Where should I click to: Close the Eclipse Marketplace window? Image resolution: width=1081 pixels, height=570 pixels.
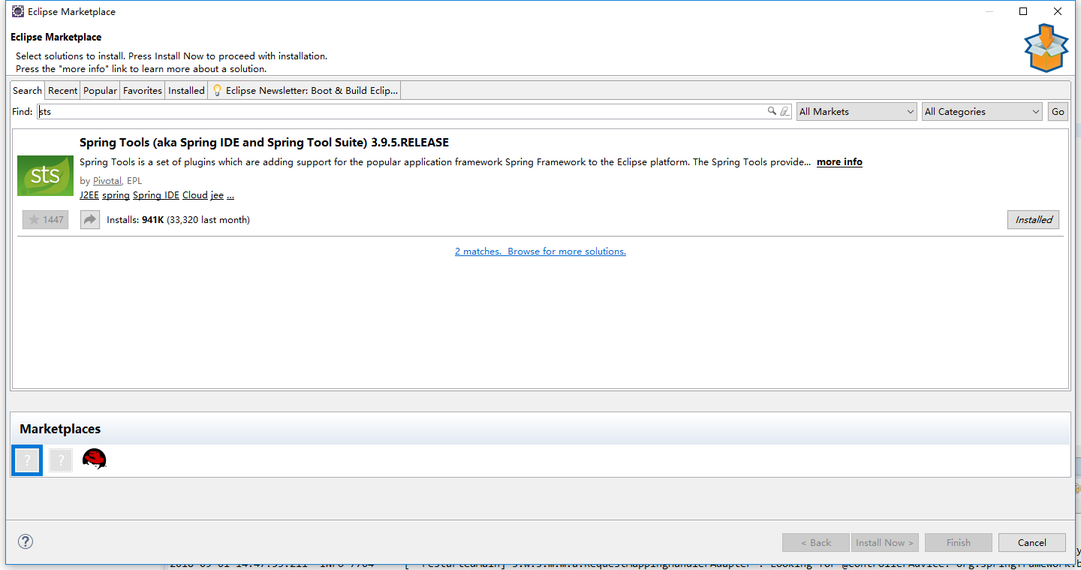point(1057,11)
